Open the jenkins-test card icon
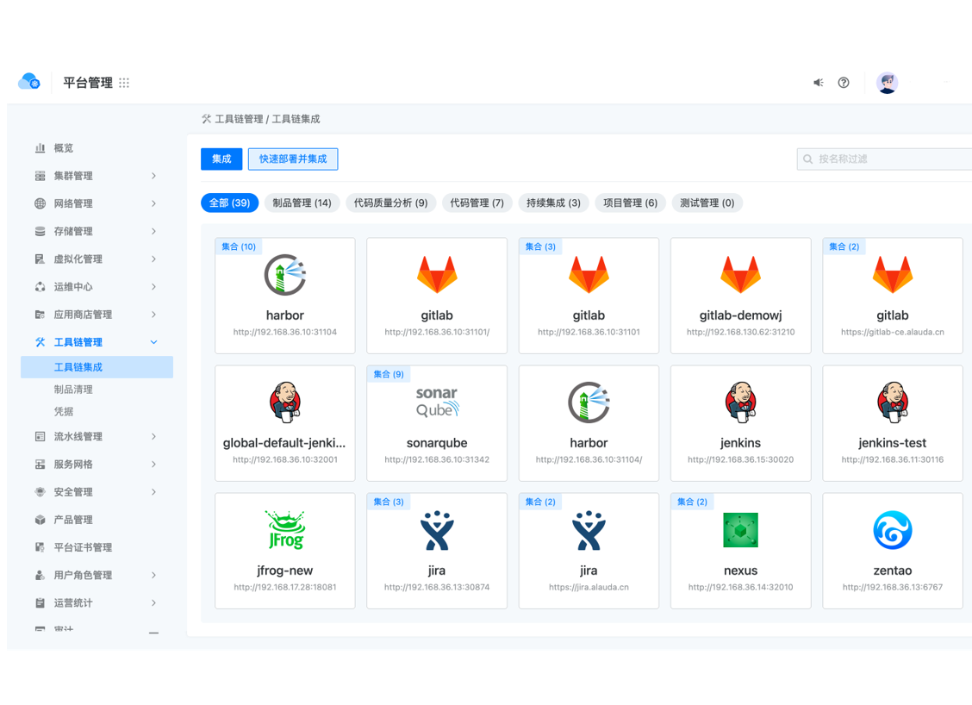The width and height of the screenshot is (972, 705). [892, 402]
